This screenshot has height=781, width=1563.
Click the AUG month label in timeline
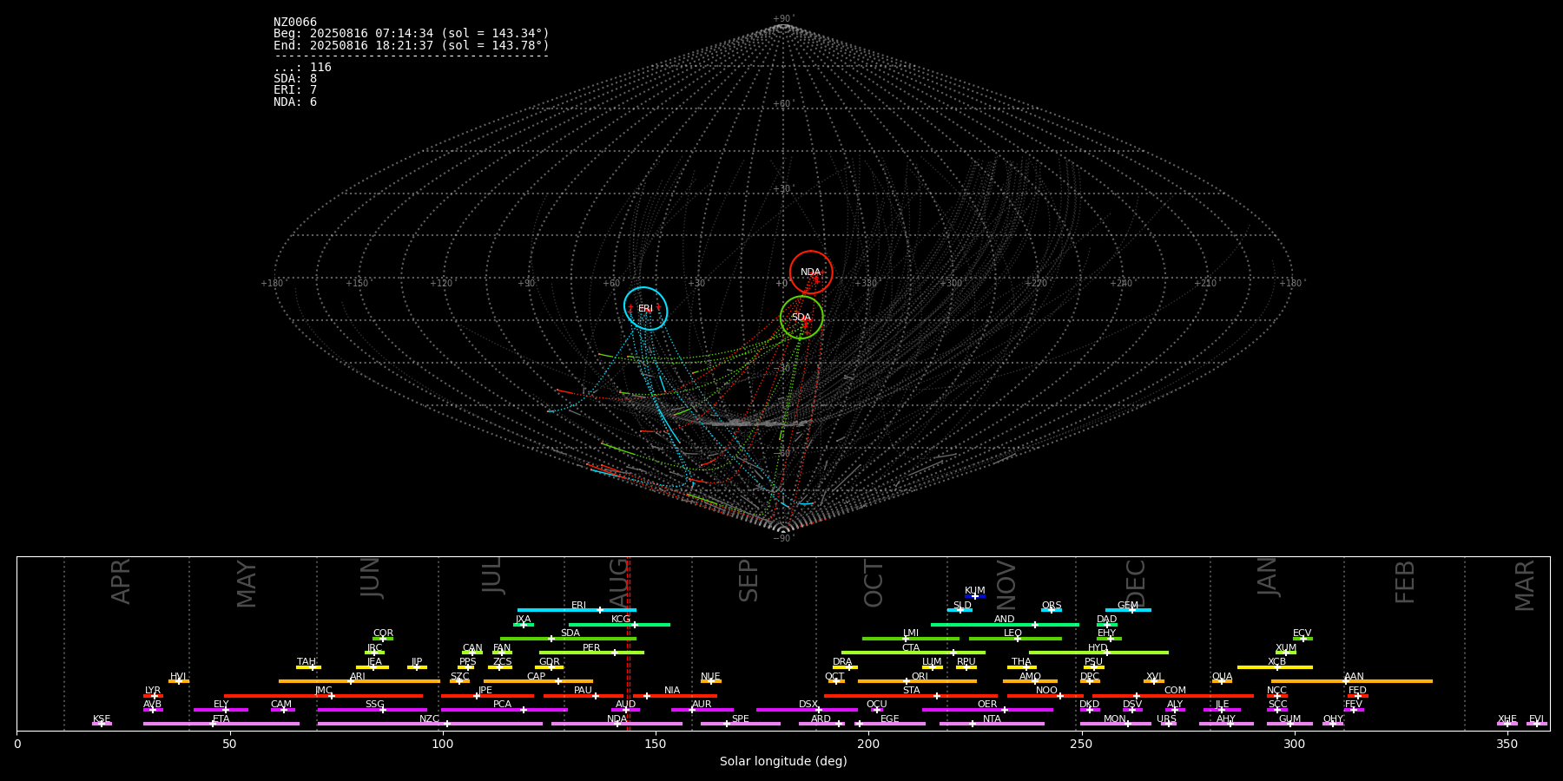pyautogui.click(x=618, y=582)
